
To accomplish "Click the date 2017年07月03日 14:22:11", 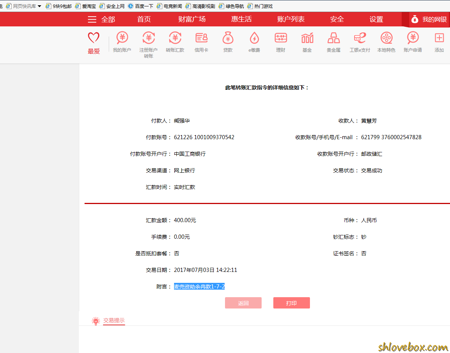I will 205,270.
